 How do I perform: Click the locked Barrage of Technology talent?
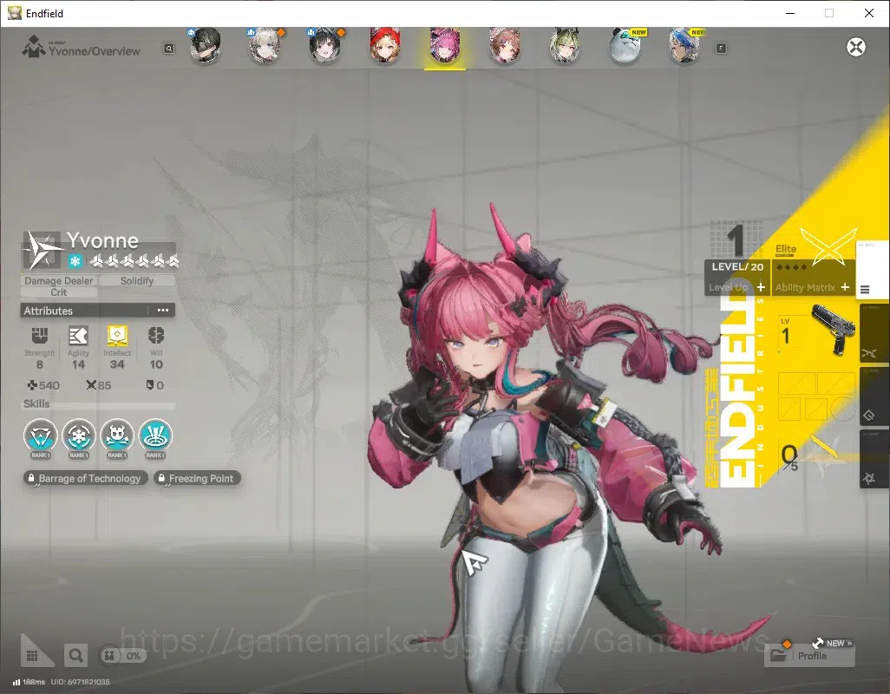click(x=86, y=478)
